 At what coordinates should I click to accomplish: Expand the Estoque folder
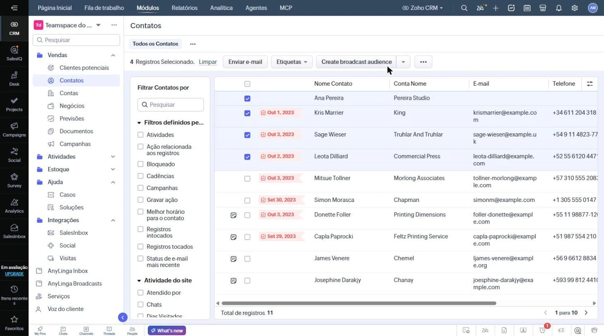(113, 169)
